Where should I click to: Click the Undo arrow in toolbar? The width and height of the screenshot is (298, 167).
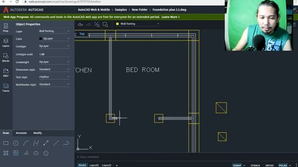[81, 25]
